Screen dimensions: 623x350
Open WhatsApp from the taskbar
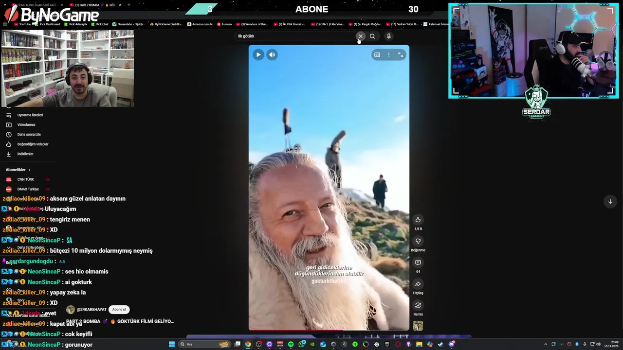(x=302, y=344)
